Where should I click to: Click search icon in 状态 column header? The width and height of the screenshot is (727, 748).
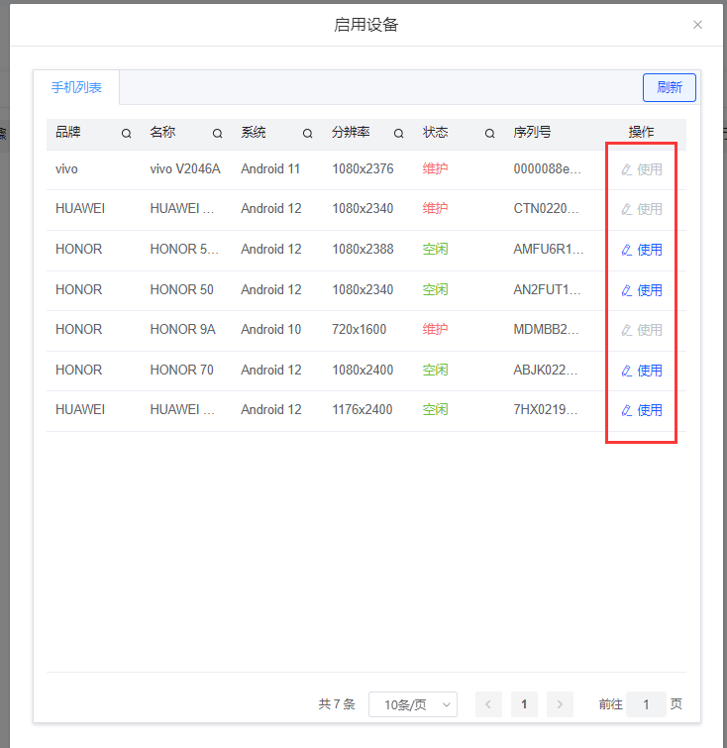(x=489, y=134)
